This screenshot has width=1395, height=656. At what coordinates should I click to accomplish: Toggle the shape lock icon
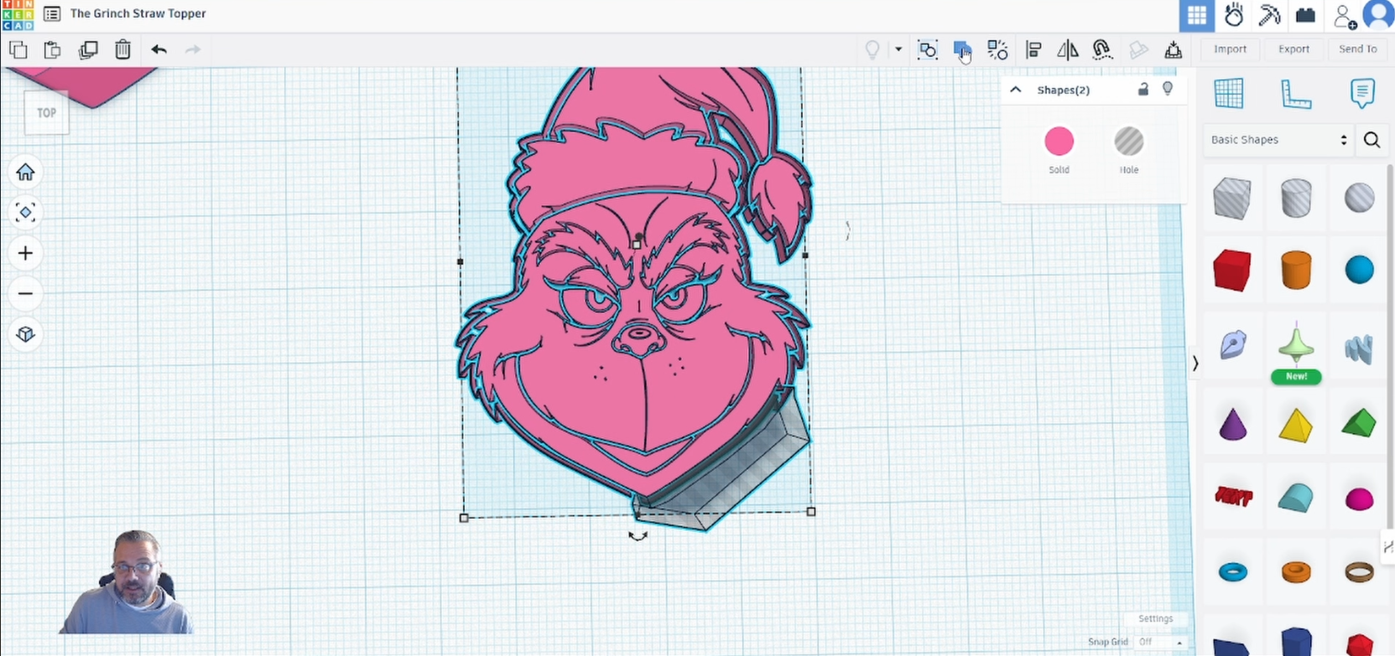click(x=1143, y=90)
